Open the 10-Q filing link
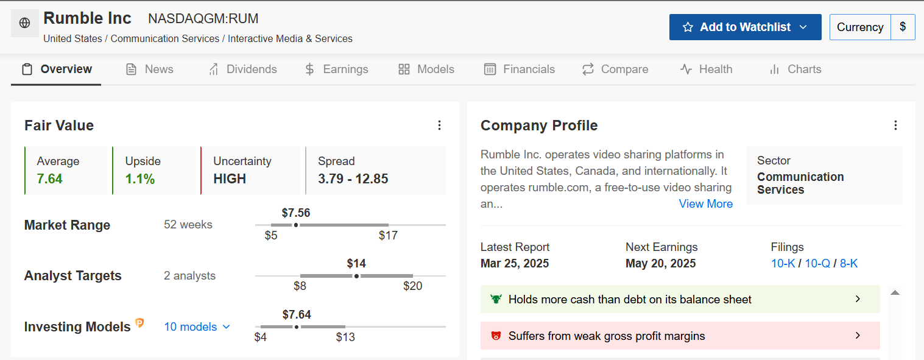Image resolution: width=924 pixels, height=360 pixels. point(817,264)
